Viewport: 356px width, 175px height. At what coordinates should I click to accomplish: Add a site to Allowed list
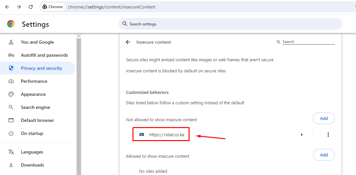click(324, 155)
